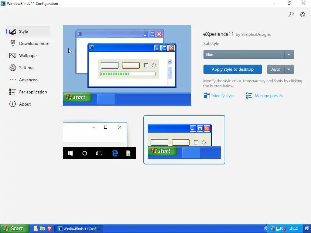Open Per application settings
Image resolution: width=311 pixels, height=233 pixels.
pyautogui.click(x=28, y=92)
